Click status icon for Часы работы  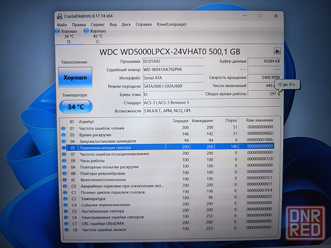(64, 161)
